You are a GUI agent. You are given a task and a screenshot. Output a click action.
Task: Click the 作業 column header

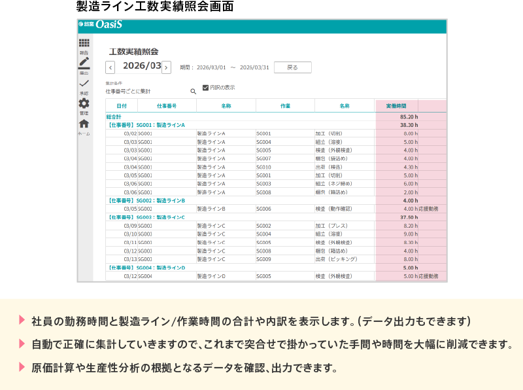285,106
